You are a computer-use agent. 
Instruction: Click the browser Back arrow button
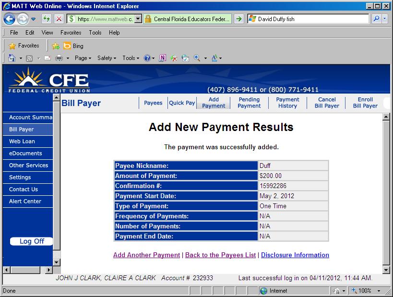pyautogui.click(x=10, y=19)
